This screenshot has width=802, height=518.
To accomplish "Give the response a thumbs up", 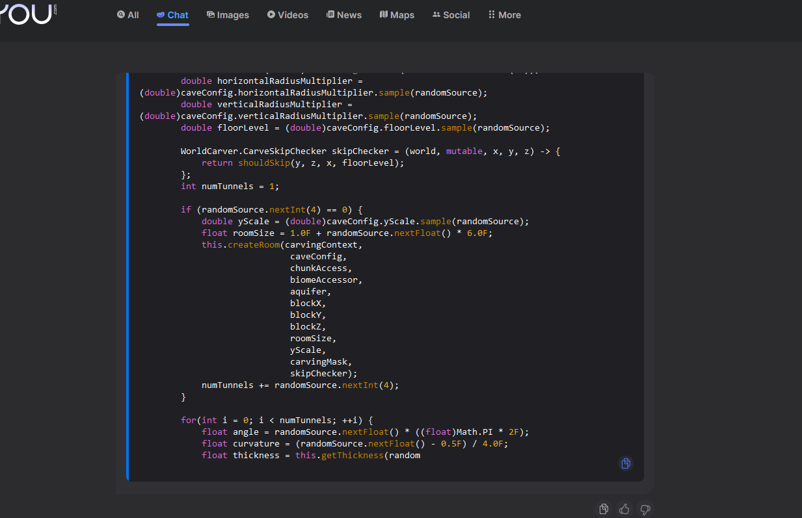I will (624, 509).
